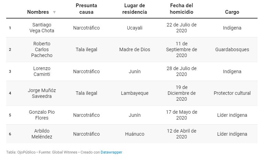
Task: Sort table by Nombres column header
Action: tap(38, 12)
